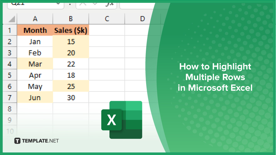The height and width of the screenshot is (155, 276).
Task: Select row 2 header
Action: pos(10,41)
